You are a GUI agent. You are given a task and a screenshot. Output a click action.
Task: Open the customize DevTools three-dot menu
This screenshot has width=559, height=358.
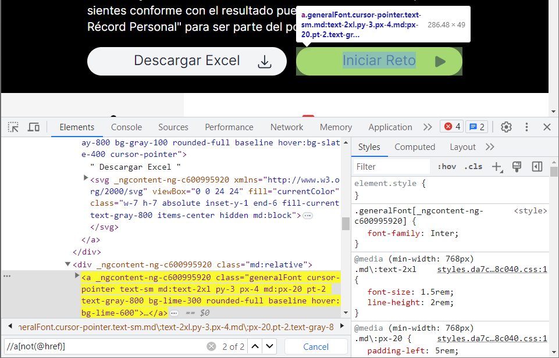(526, 127)
